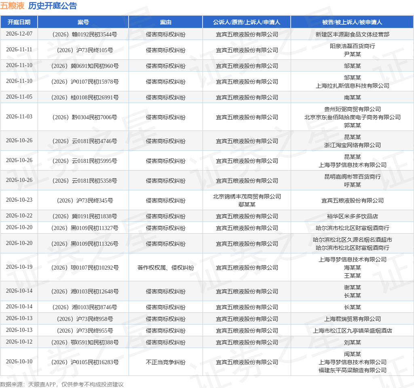This screenshot has width=414, height=388.
Task: Select the 案号 column header
Action: pos(83,22)
